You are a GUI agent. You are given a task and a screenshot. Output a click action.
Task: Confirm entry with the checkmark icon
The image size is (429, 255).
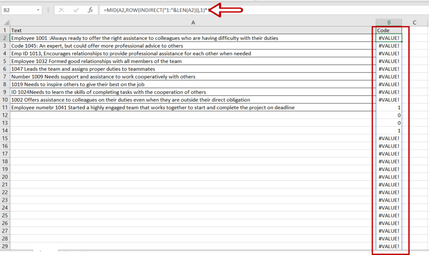(x=76, y=10)
